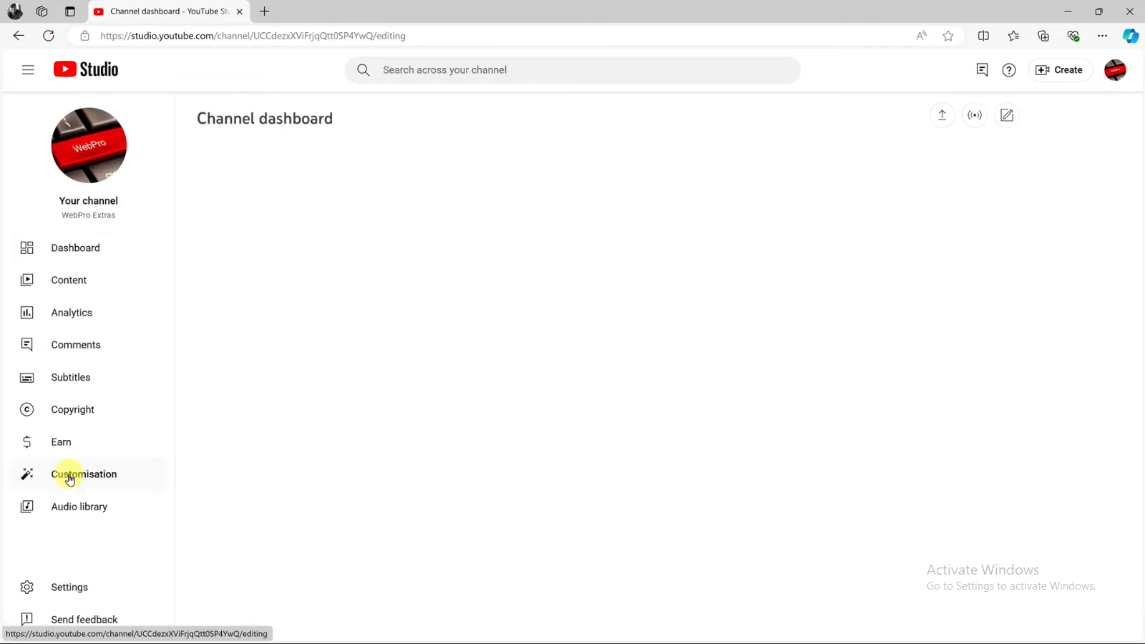Click the Upload videos arrow icon
This screenshot has width=1145, height=644.
(942, 115)
